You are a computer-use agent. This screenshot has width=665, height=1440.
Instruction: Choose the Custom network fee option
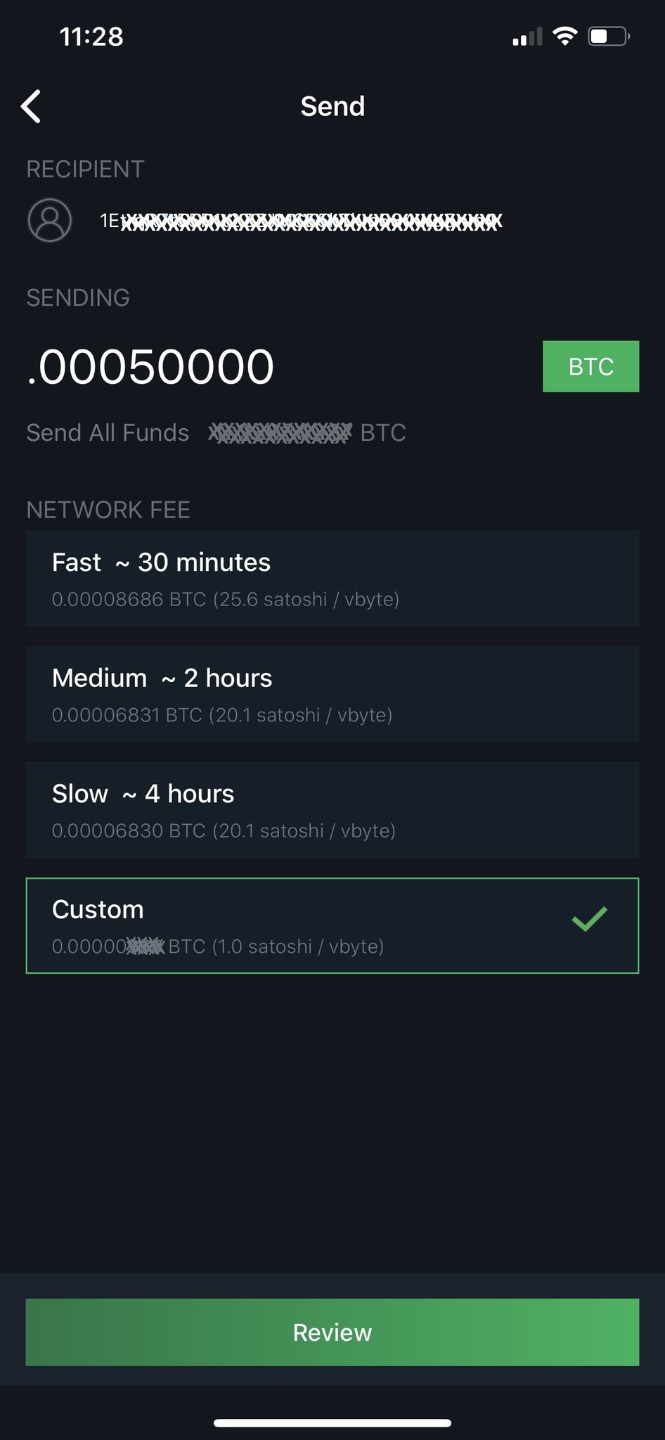(332, 926)
